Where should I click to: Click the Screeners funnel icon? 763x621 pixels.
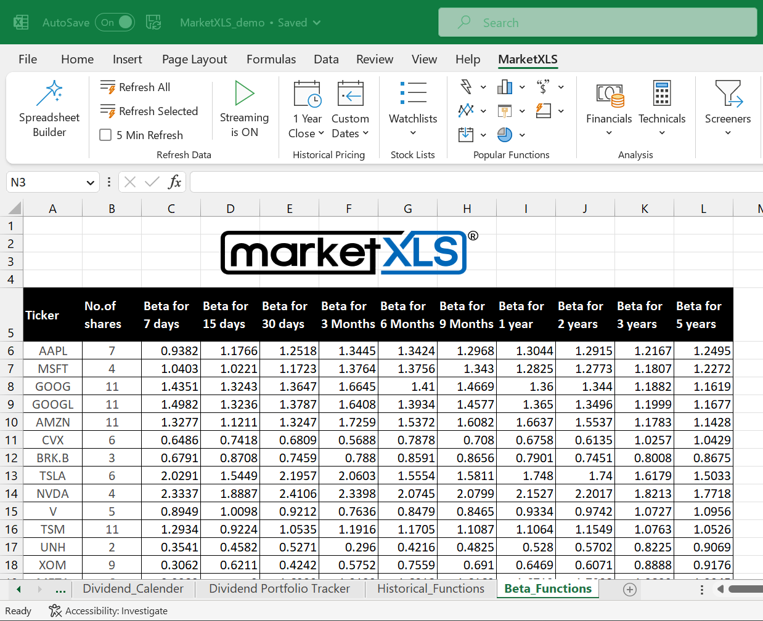(x=728, y=94)
